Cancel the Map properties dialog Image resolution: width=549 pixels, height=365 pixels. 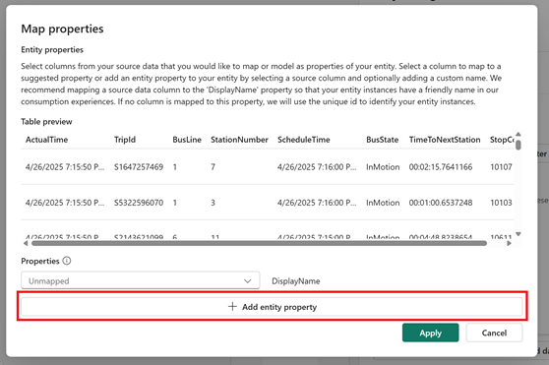[494, 333]
